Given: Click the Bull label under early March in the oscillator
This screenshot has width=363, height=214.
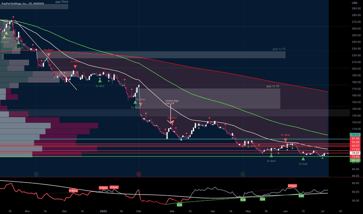Looking at the screenshot, I should click(x=180, y=205).
